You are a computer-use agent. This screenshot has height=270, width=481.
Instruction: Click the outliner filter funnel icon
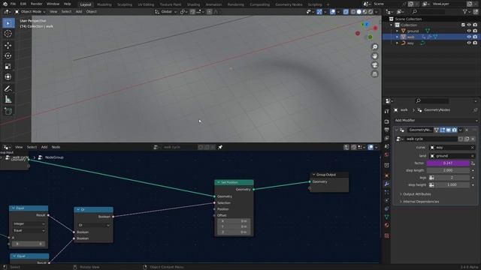(x=465, y=12)
